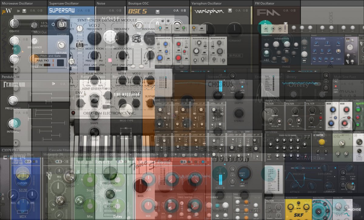
Task: Click the orange TABLE knob
Action: click(34, 59)
